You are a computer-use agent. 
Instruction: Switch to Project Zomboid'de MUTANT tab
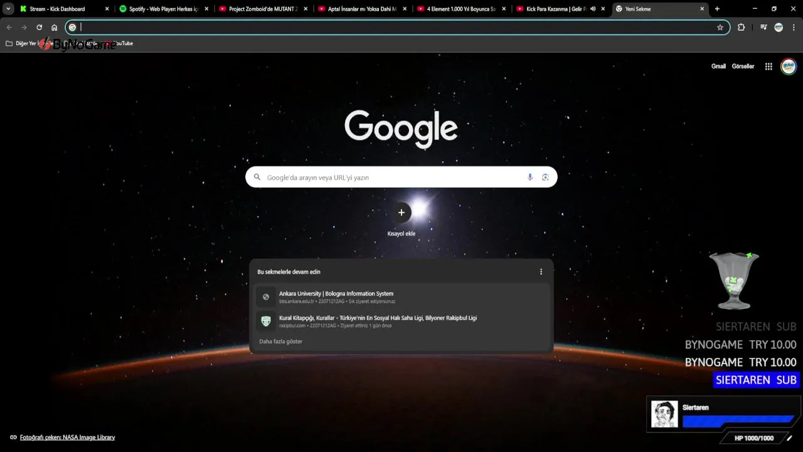(263, 9)
